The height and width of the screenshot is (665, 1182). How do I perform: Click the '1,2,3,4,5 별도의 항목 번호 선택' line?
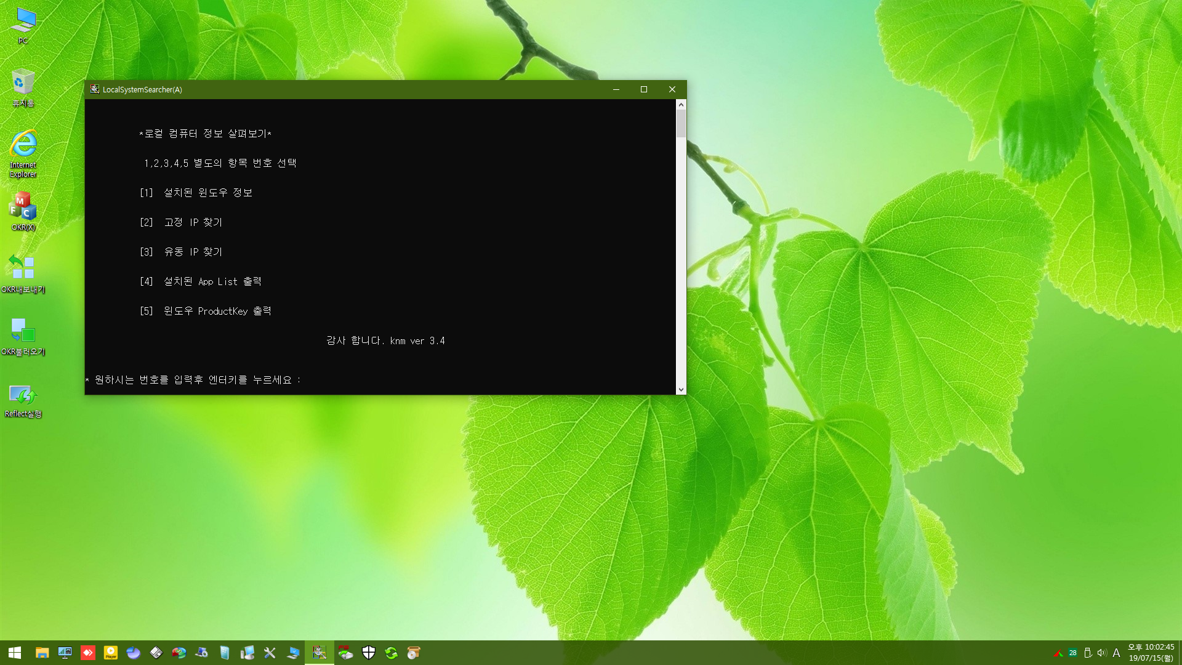[220, 163]
